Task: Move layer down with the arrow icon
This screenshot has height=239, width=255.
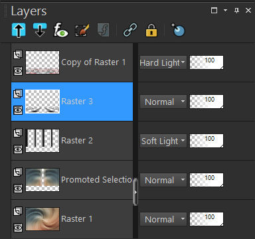Action: coord(40,30)
